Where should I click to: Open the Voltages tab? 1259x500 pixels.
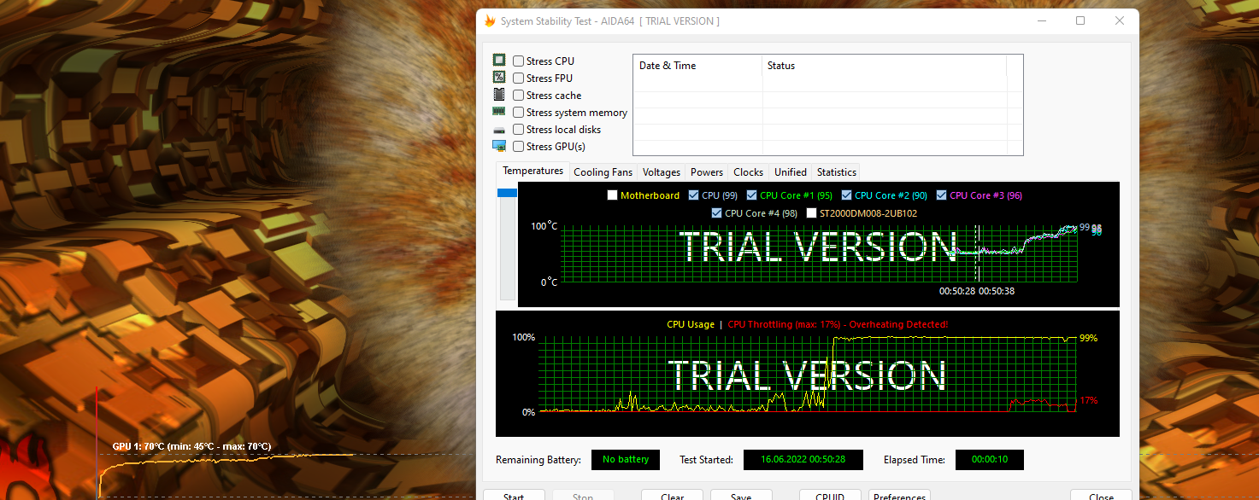(662, 172)
